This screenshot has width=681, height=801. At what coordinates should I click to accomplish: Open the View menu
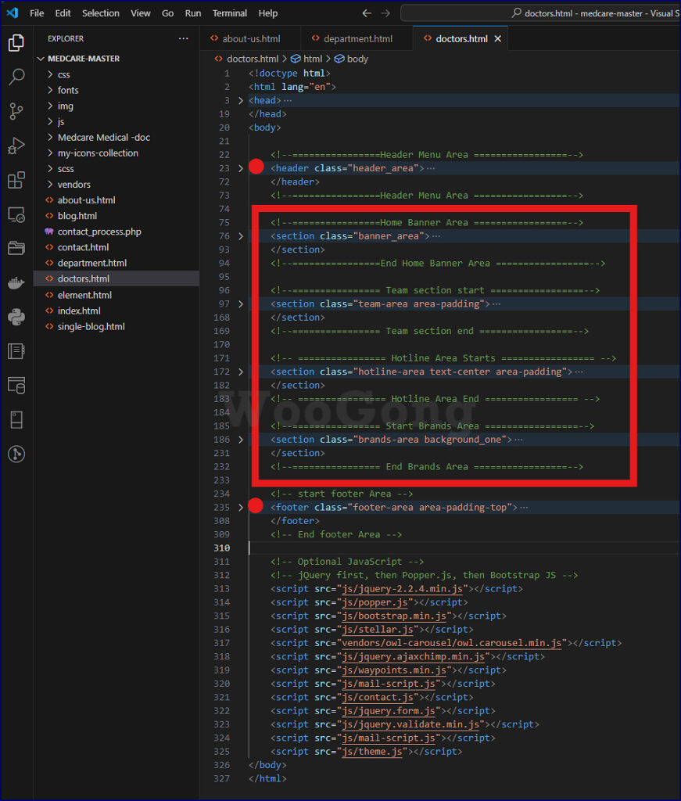coord(141,13)
